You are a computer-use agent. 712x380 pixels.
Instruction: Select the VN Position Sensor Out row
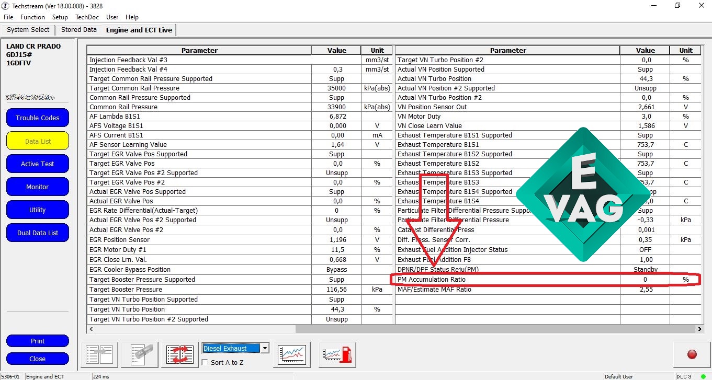pyautogui.click(x=549, y=107)
